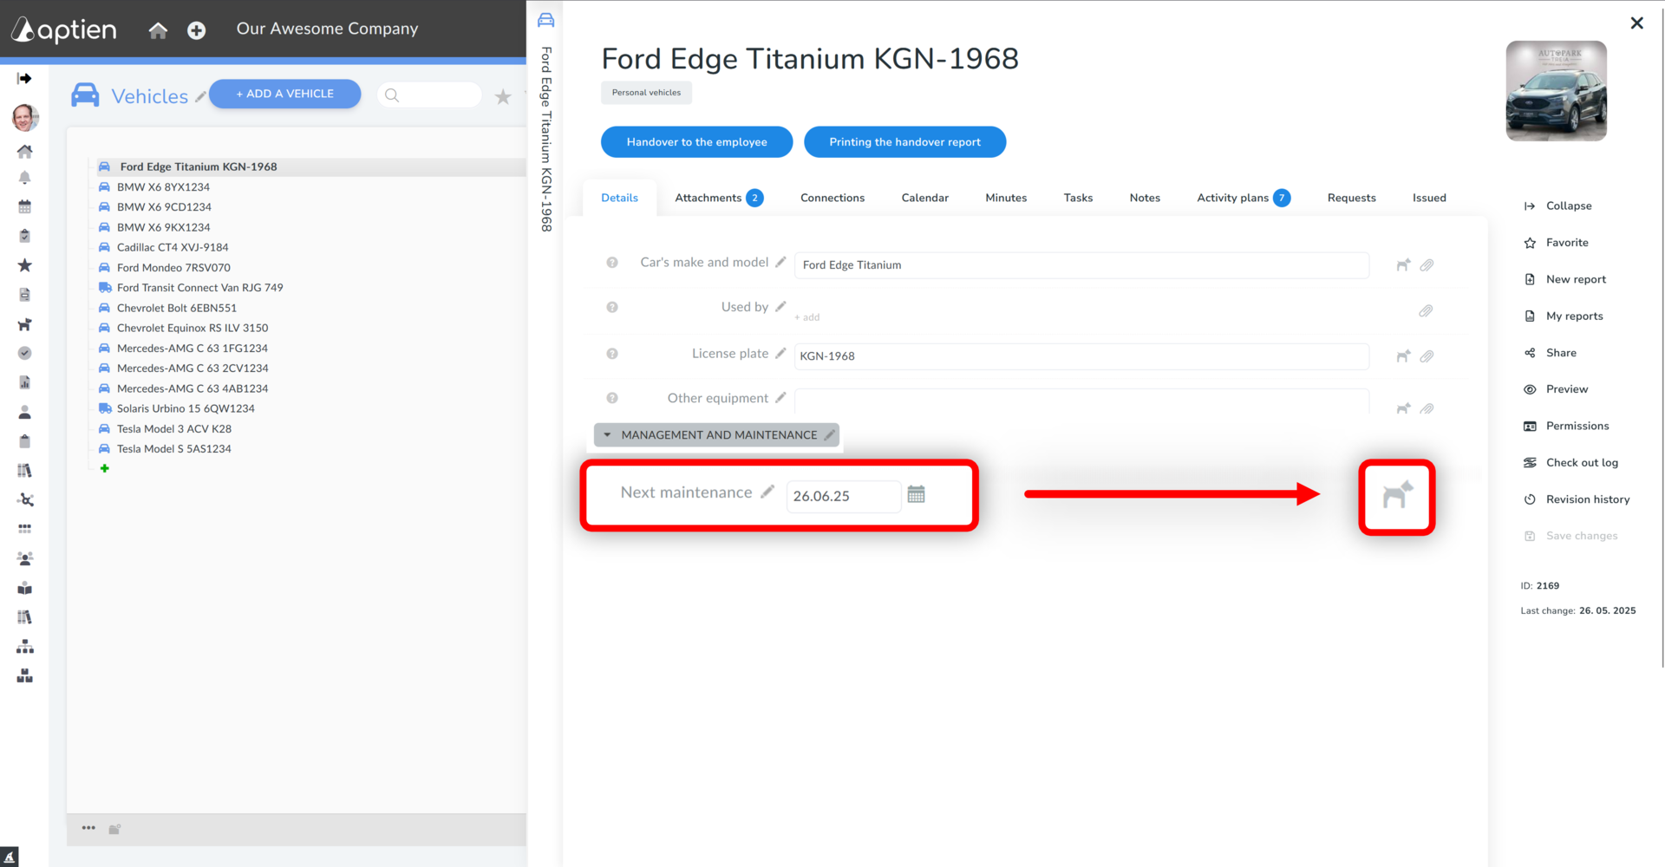
Task: Open the three-dots menu below the vehicle list
Action: coord(88,828)
